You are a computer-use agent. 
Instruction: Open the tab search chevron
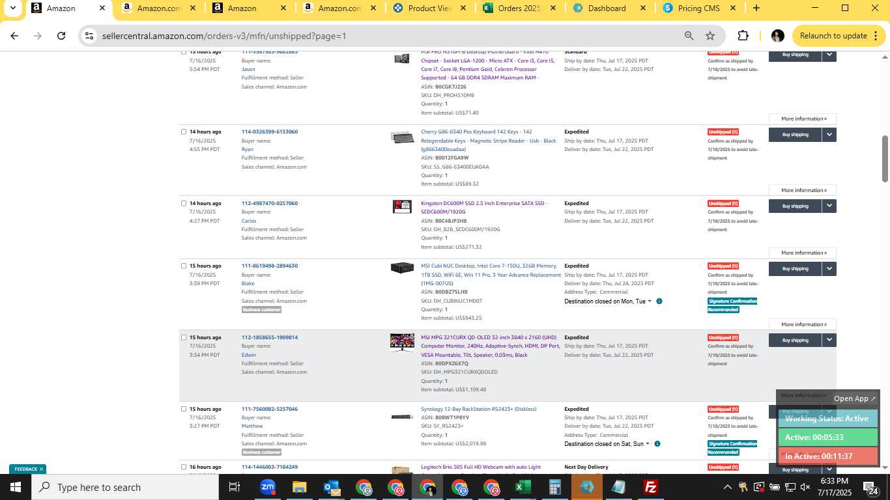(x=12, y=8)
